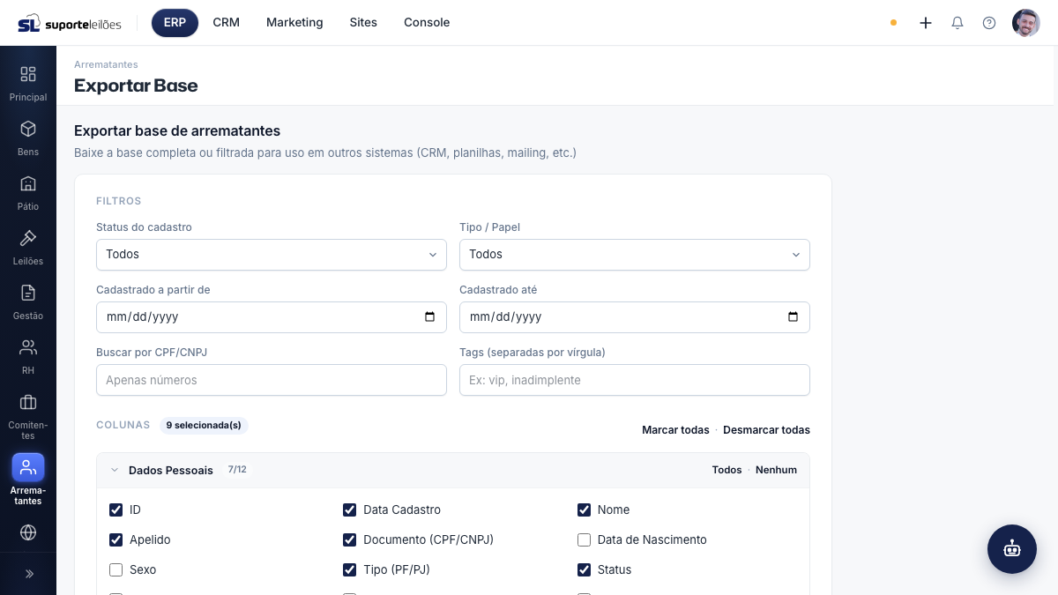The width and height of the screenshot is (1058, 595).
Task: Click Todos in Dados Pessoais header
Action: click(726, 470)
